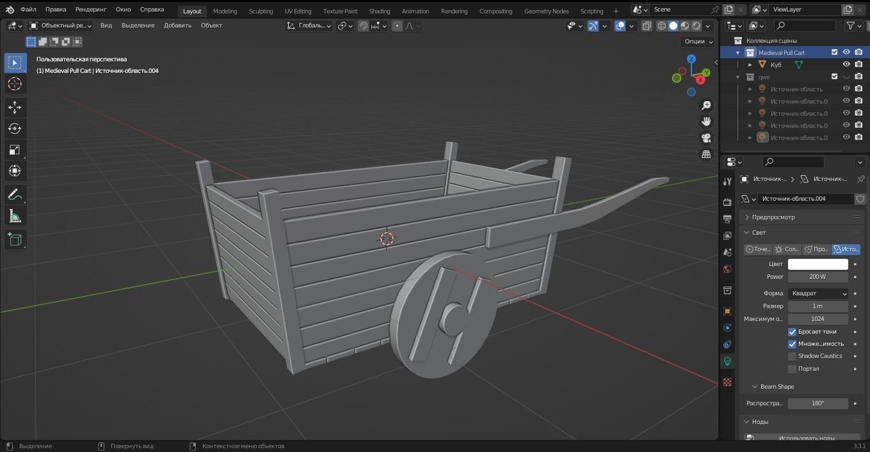Screen dimensions: 870x452
Task: Toggle Множе...имость checkbox
Action: 792,344
